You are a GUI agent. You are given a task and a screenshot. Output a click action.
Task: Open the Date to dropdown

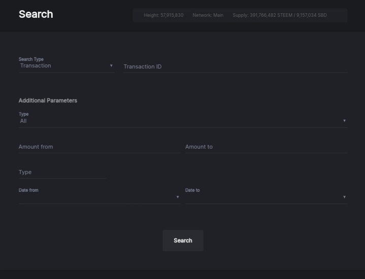click(x=267, y=197)
